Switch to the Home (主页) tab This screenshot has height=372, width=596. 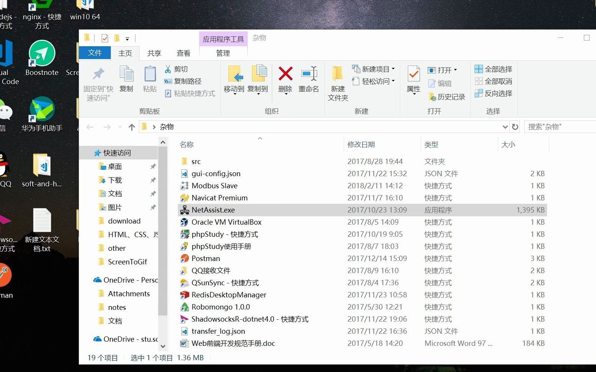(125, 53)
